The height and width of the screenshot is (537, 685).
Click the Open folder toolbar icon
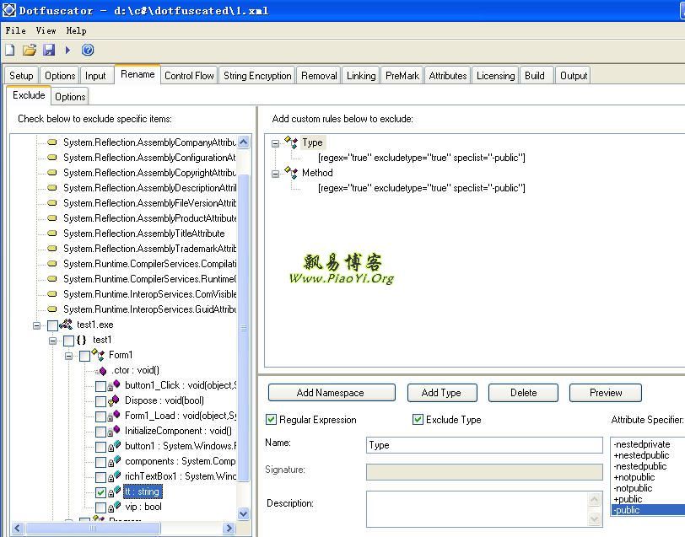point(30,50)
